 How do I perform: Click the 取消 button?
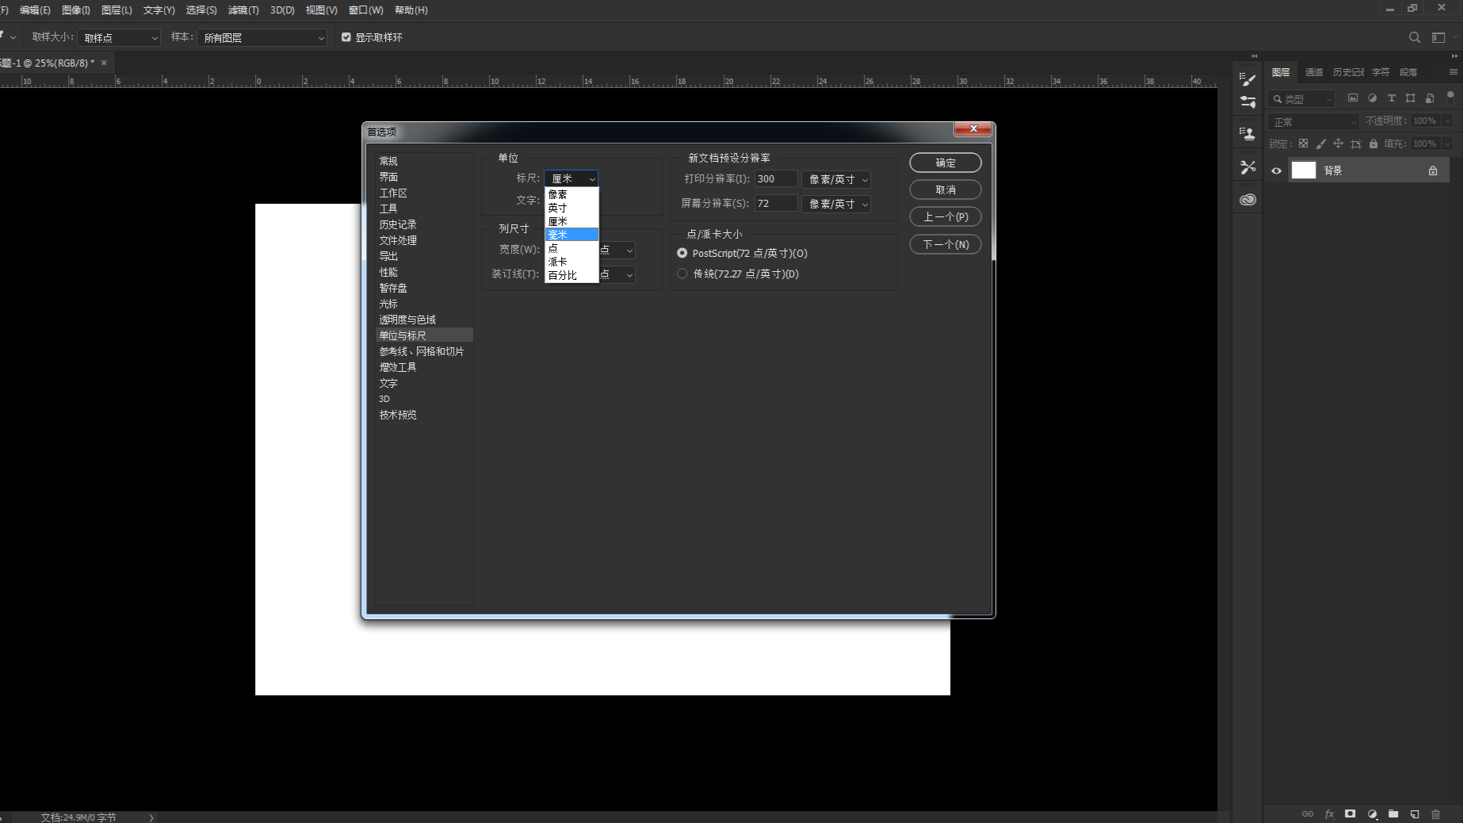(x=945, y=189)
